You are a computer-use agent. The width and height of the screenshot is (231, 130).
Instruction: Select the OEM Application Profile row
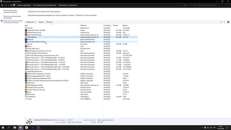point(81,85)
